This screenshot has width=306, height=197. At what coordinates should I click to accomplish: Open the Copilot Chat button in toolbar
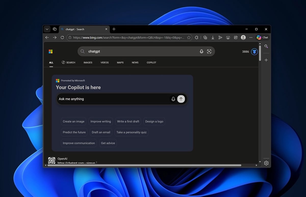click(x=262, y=37)
